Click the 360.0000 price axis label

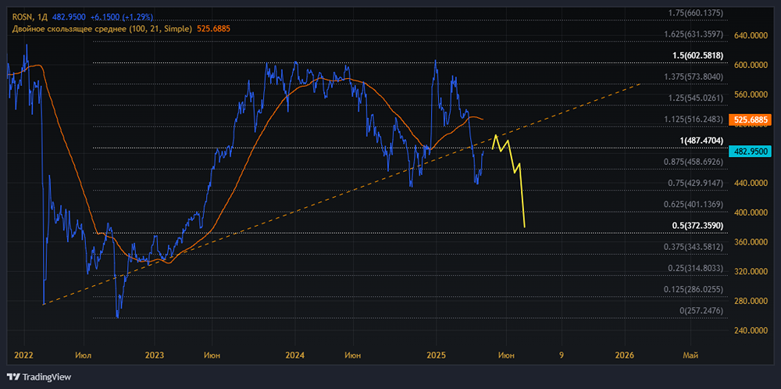(x=751, y=242)
